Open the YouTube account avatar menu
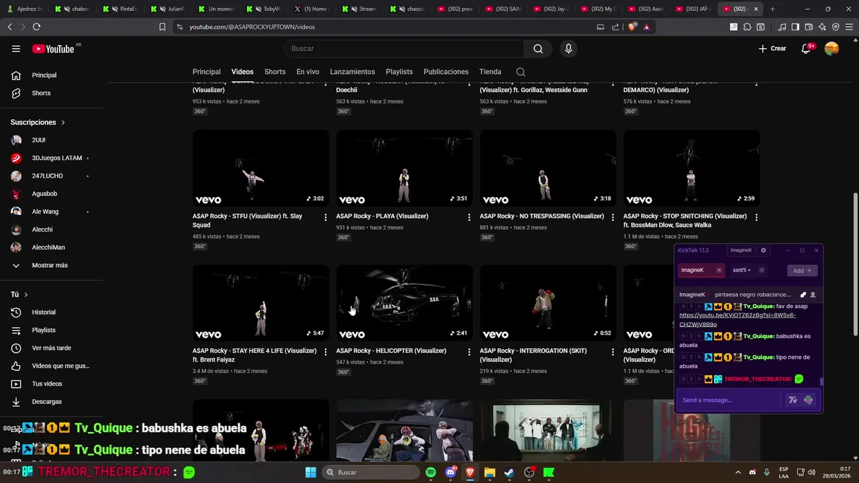859x483 pixels. click(x=831, y=48)
